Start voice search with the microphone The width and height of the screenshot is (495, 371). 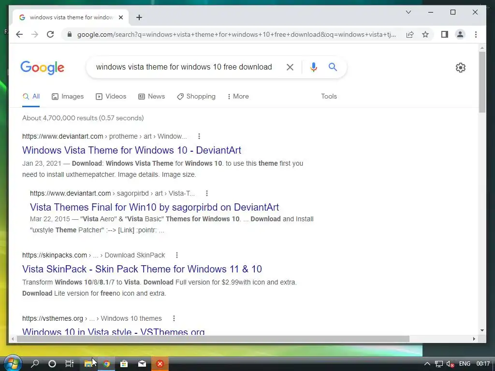click(313, 67)
